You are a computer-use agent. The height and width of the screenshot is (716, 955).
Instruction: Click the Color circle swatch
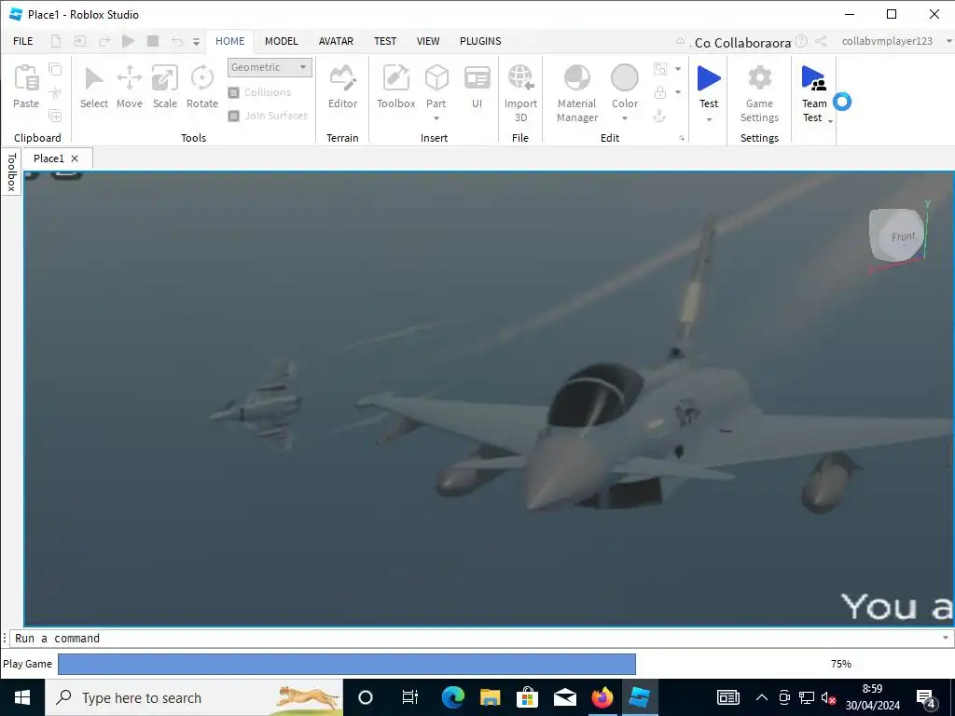pos(624,78)
